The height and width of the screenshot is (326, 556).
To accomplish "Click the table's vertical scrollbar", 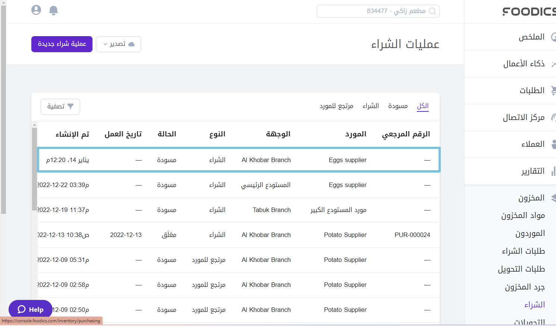I will [34, 168].
